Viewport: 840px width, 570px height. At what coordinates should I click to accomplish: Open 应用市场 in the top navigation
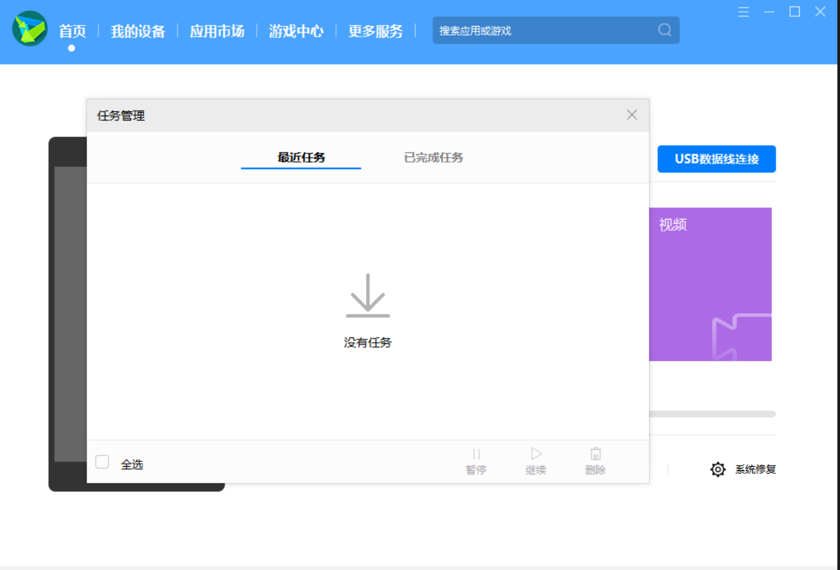(217, 31)
